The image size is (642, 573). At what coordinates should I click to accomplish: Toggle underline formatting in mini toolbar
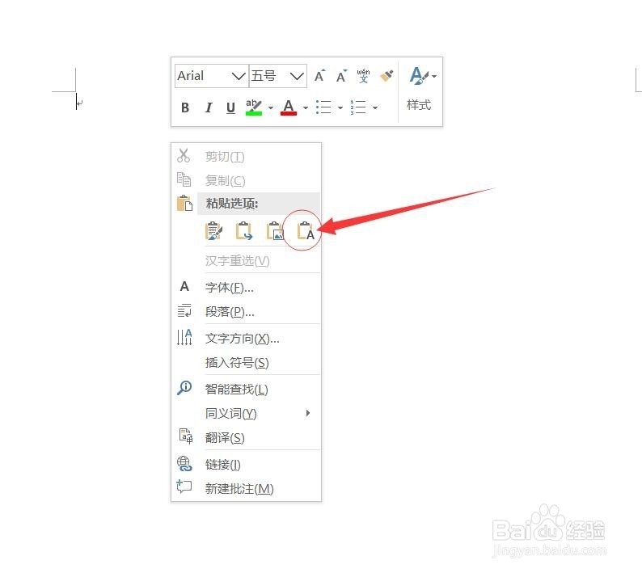tap(231, 107)
